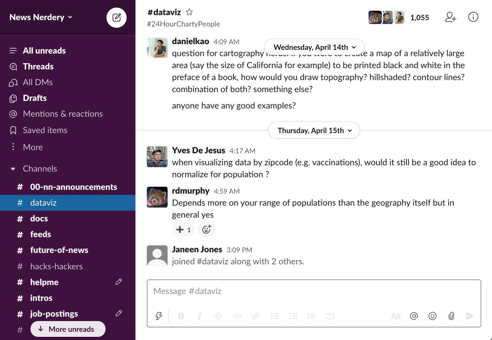The width and height of the screenshot is (492, 340).
Task: Toggle the +1 reaction on rdmurphy's message
Action: [x=183, y=230]
